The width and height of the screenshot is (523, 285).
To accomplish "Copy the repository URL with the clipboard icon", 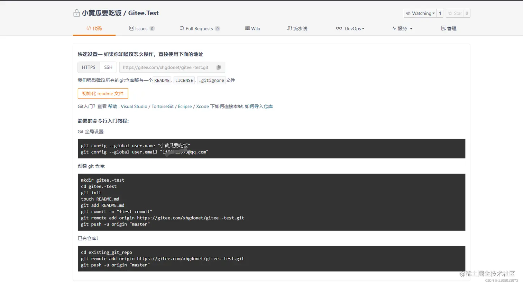I will click(x=219, y=67).
